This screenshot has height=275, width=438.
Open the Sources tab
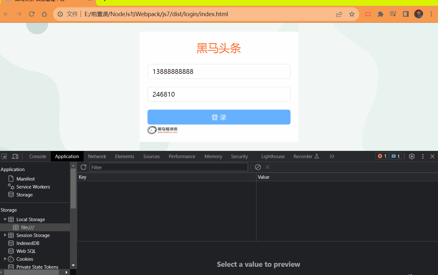pyautogui.click(x=151, y=156)
